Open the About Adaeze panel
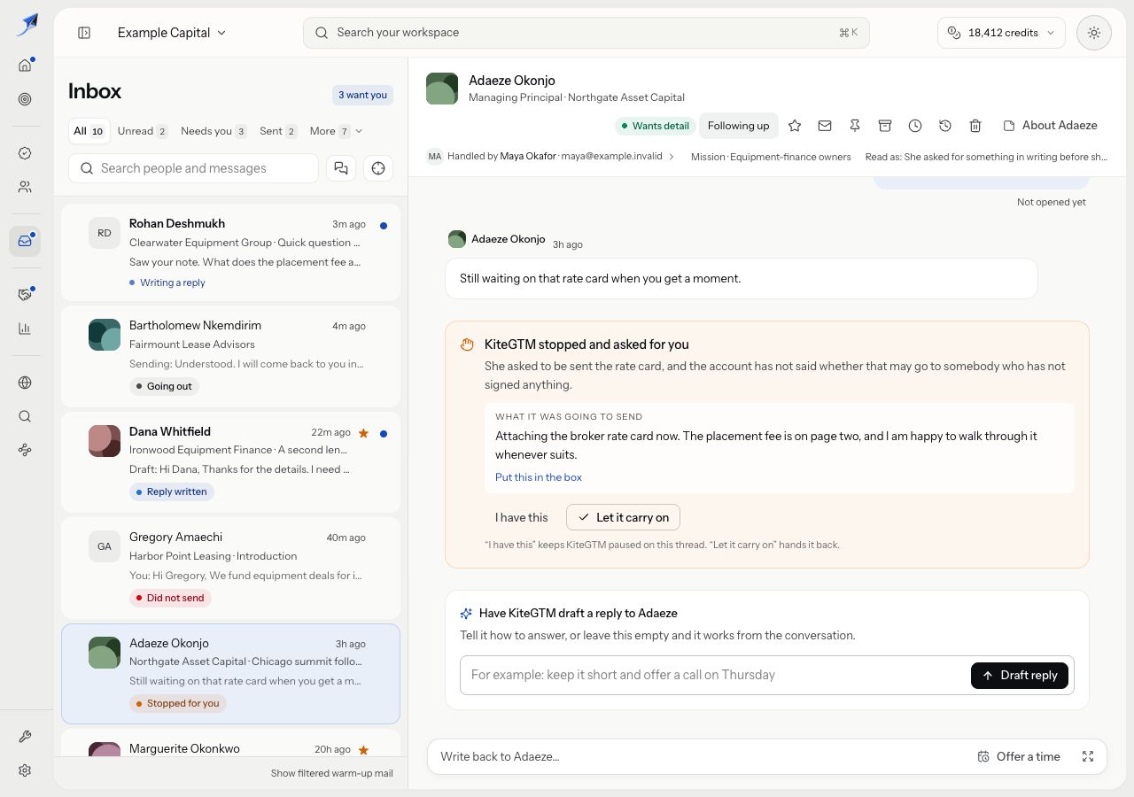The height and width of the screenshot is (797, 1134). pyautogui.click(x=1050, y=126)
